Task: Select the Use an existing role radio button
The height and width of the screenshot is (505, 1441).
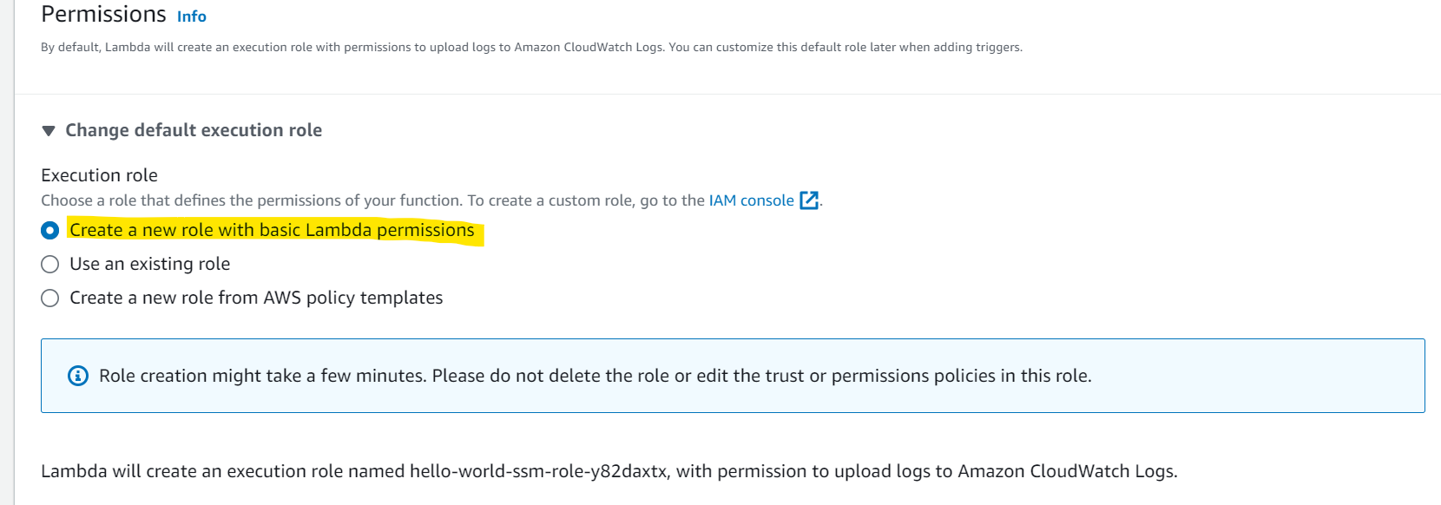Action: pos(50,264)
